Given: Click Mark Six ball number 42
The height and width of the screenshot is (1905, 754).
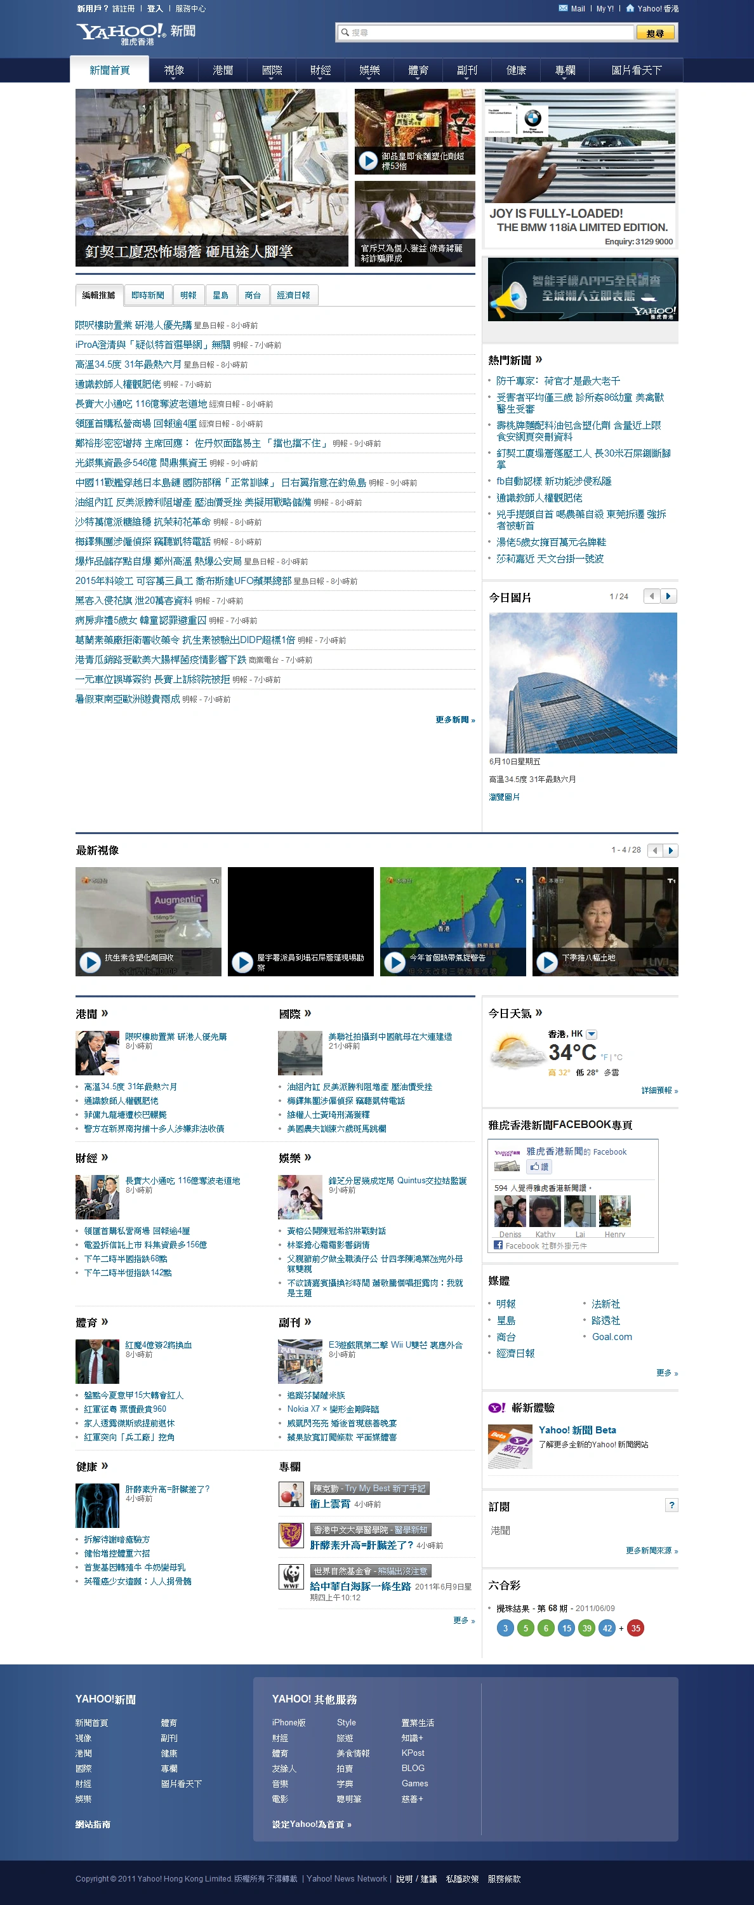Looking at the screenshot, I should tap(607, 1628).
